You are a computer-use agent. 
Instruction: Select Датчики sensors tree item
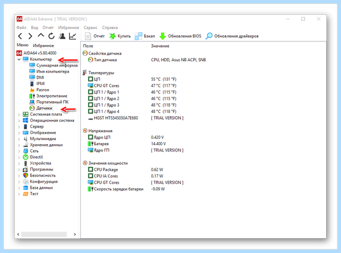pos(41,108)
